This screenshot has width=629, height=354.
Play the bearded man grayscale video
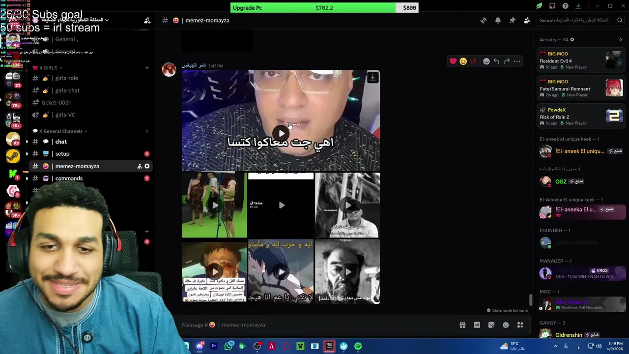pyautogui.click(x=348, y=271)
